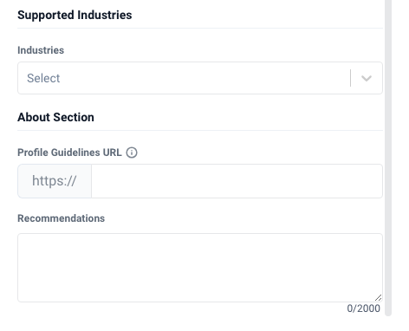Screen dimensions: 409x331
Task: Select the About Section heading
Action: pyautogui.click(x=55, y=117)
